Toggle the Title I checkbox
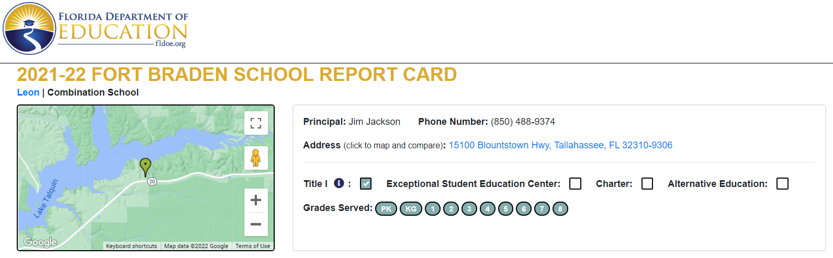Screen dimensions: 833x258 point(366,184)
